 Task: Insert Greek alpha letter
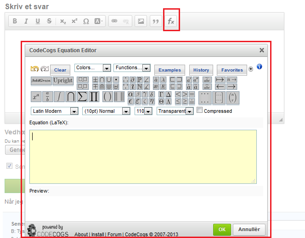tap(131, 94)
